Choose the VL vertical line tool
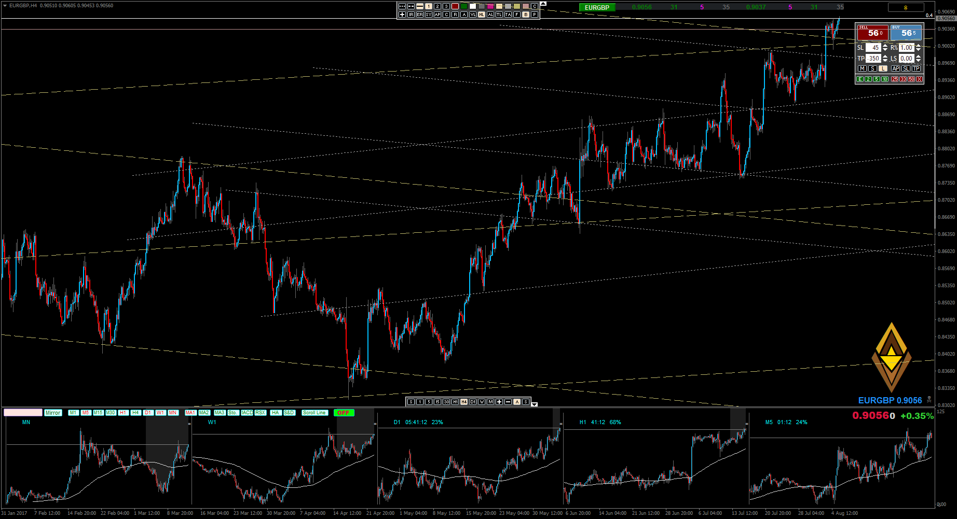 click(473, 15)
